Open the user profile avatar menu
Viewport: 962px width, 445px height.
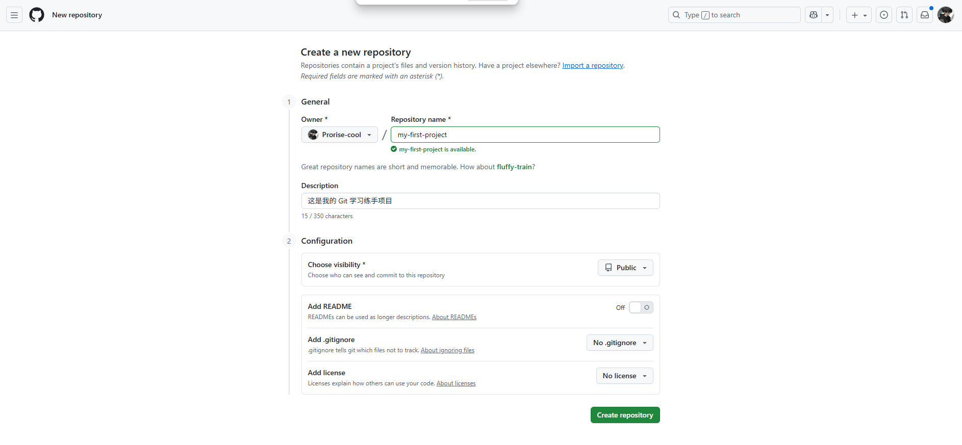[945, 15]
